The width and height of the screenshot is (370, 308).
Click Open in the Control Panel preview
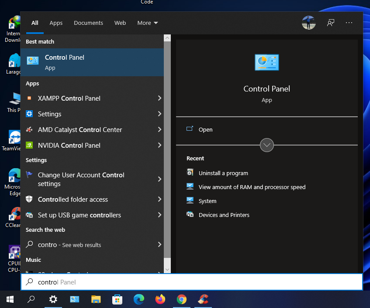(x=205, y=129)
